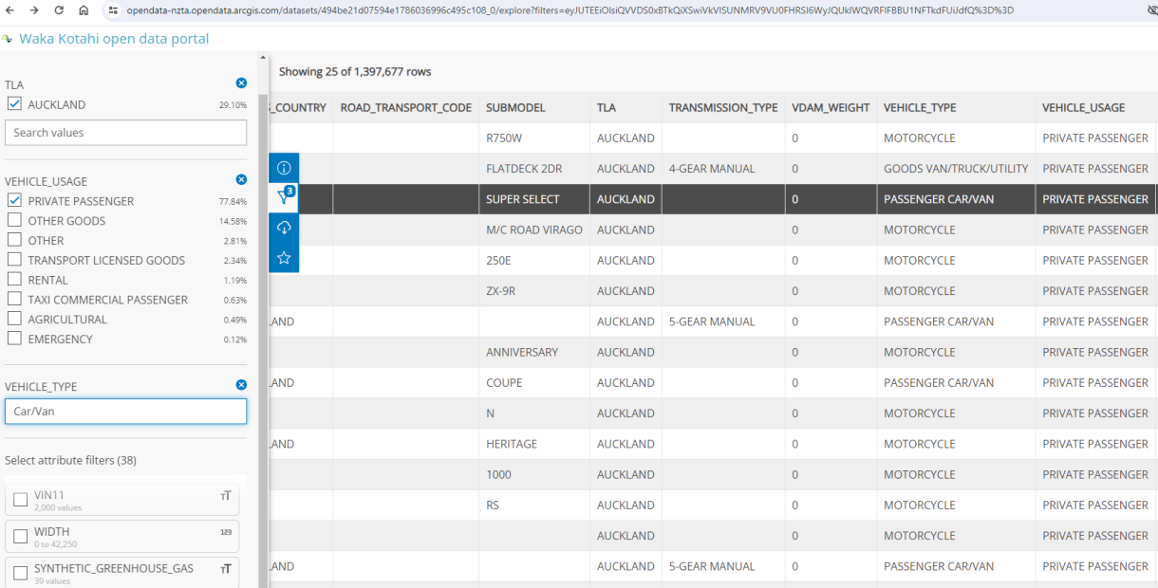Select the VIN11 attribute filter
The width and height of the screenshot is (1158, 588).
click(x=21, y=500)
